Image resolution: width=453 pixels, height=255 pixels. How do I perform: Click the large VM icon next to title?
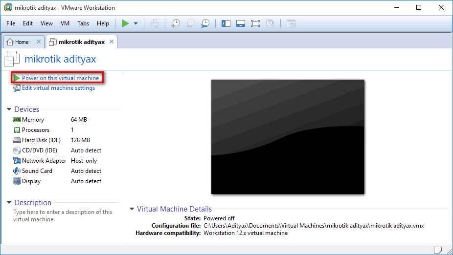tap(12, 59)
